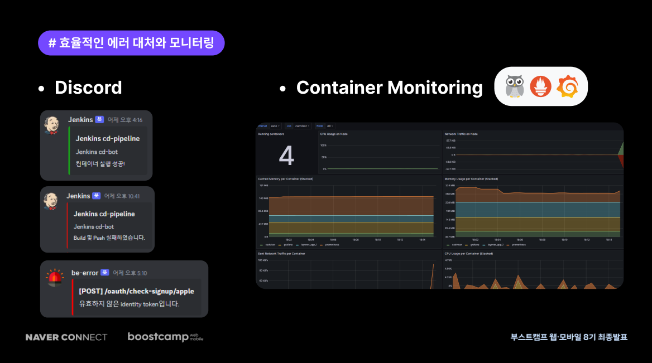
Task: Open the Node 'All' dropdown
Action: pyautogui.click(x=330, y=126)
